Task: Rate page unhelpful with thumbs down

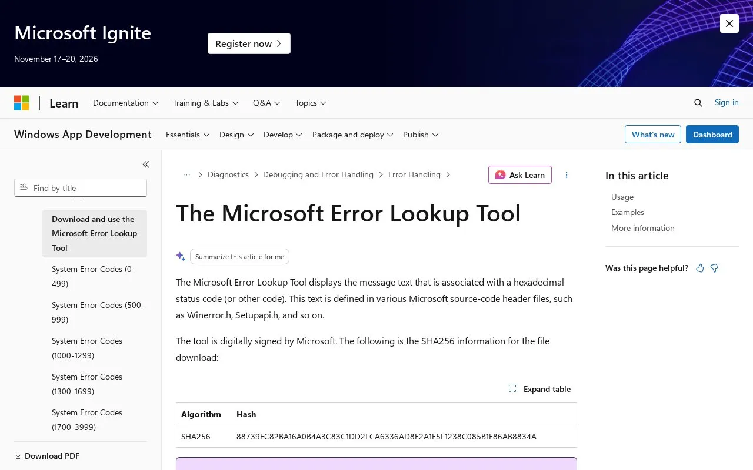Action: [x=714, y=268]
